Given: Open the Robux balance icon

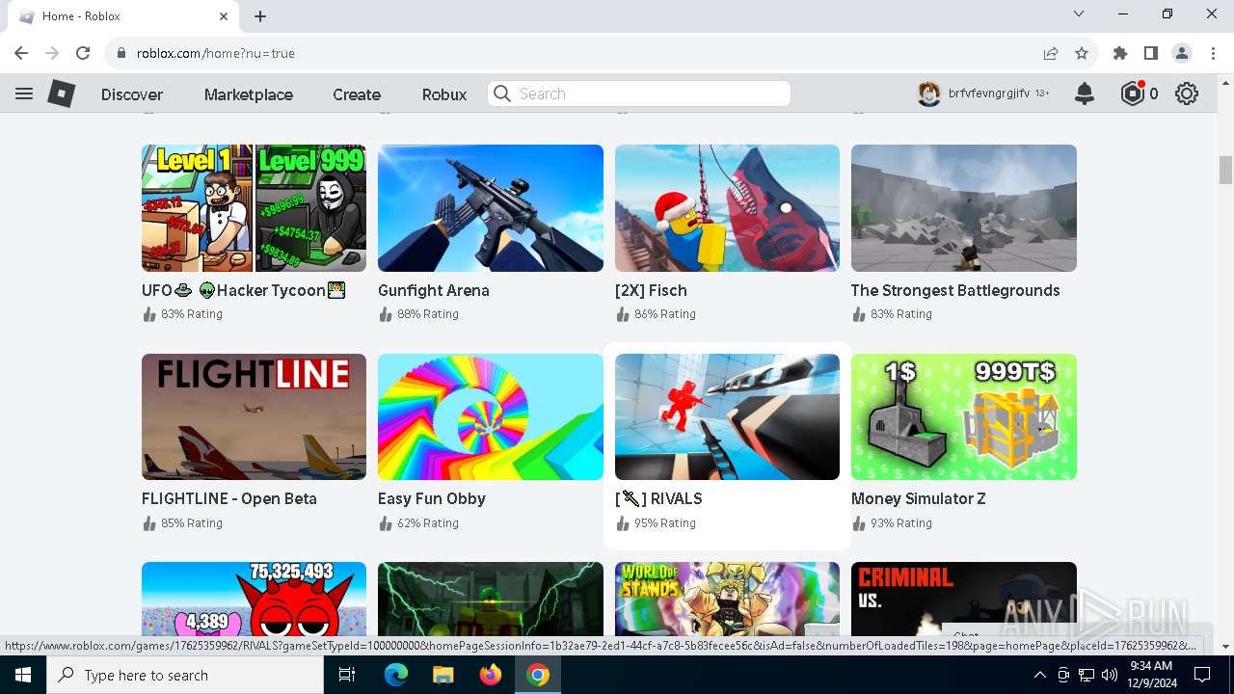Looking at the screenshot, I should (1132, 93).
